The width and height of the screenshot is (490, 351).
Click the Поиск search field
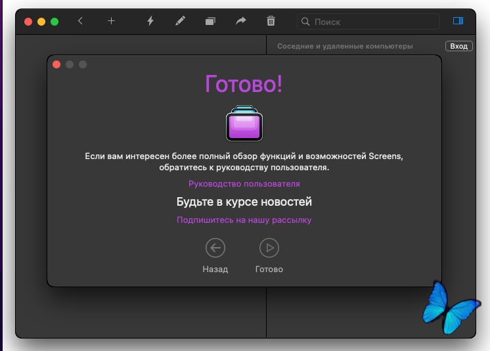[x=368, y=22]
